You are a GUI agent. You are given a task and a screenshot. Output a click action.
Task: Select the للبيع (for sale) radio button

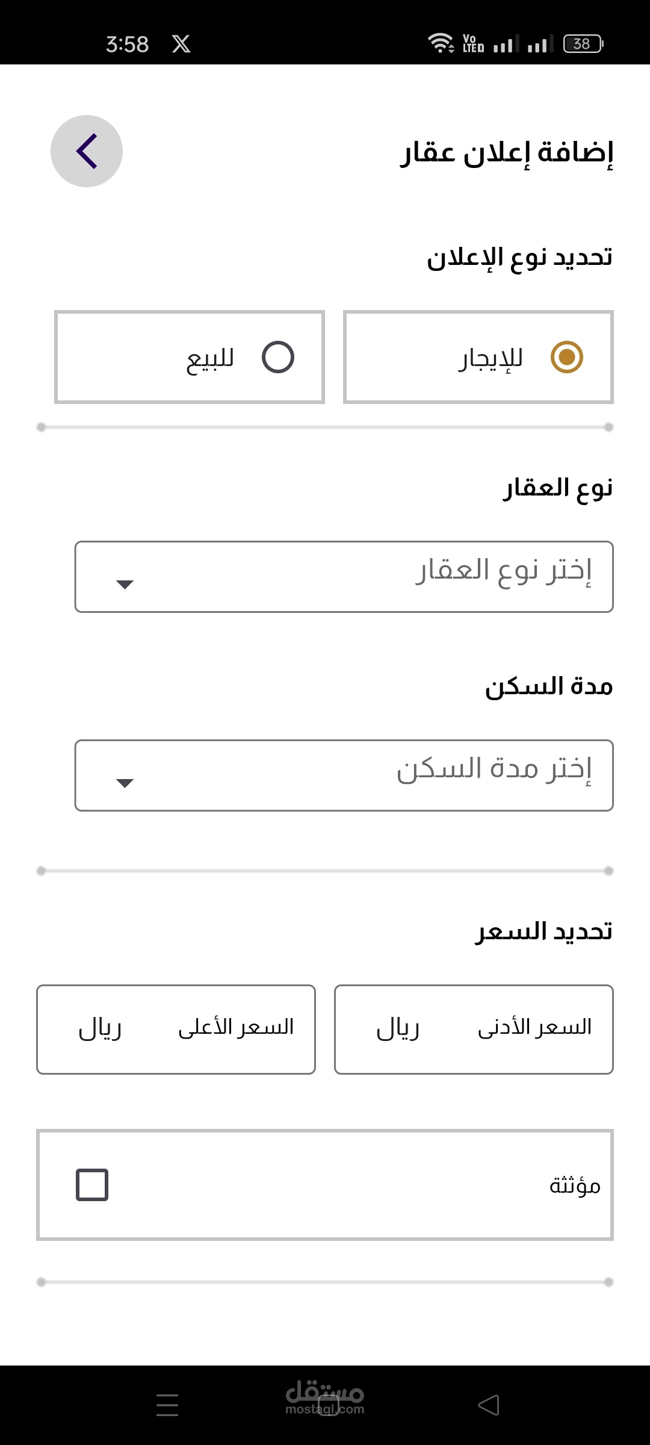pos(278,357)
